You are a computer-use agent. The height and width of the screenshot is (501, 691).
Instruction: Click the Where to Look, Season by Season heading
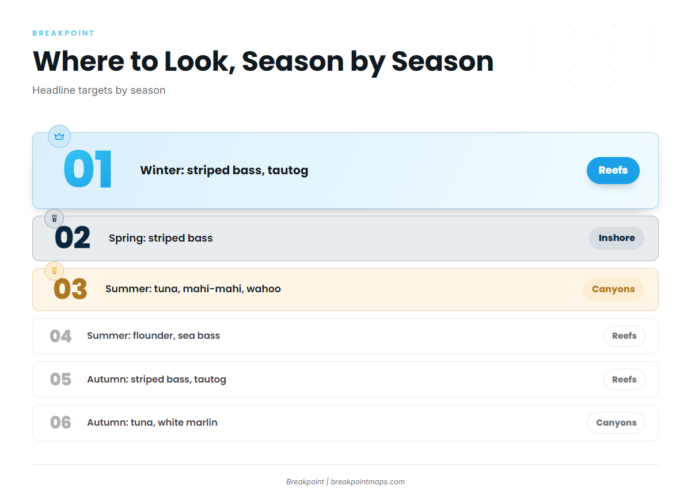click(x=263, y=61)
